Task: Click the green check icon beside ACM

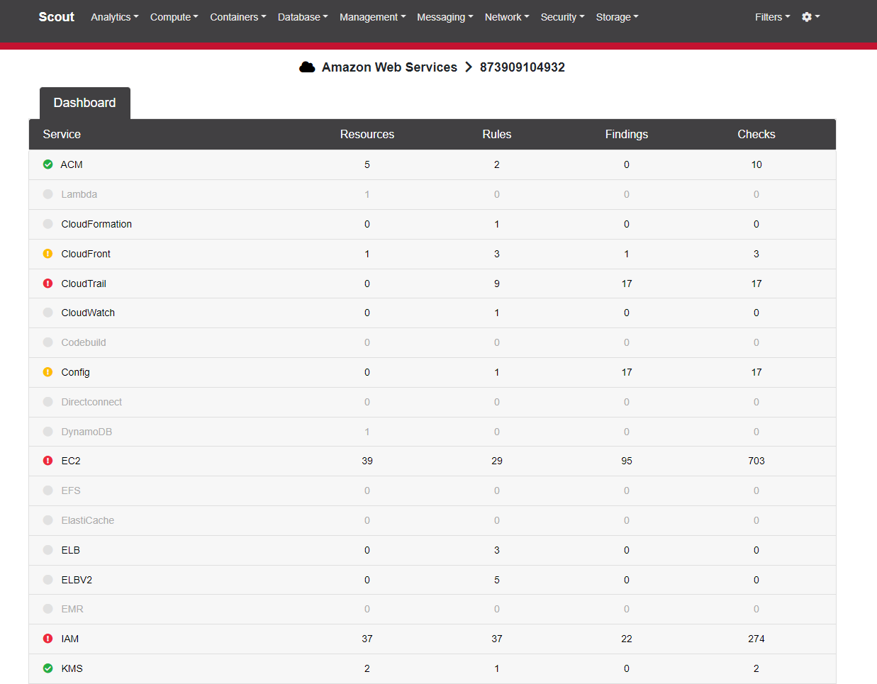Action: click(48, 164)
